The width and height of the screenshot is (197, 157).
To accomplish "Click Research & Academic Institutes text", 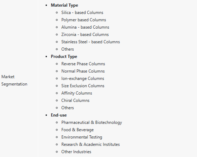I will coord(90,144).
